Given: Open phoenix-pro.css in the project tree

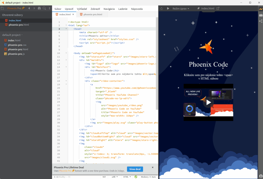Looking at the screenshot, I should pos(17,45).
